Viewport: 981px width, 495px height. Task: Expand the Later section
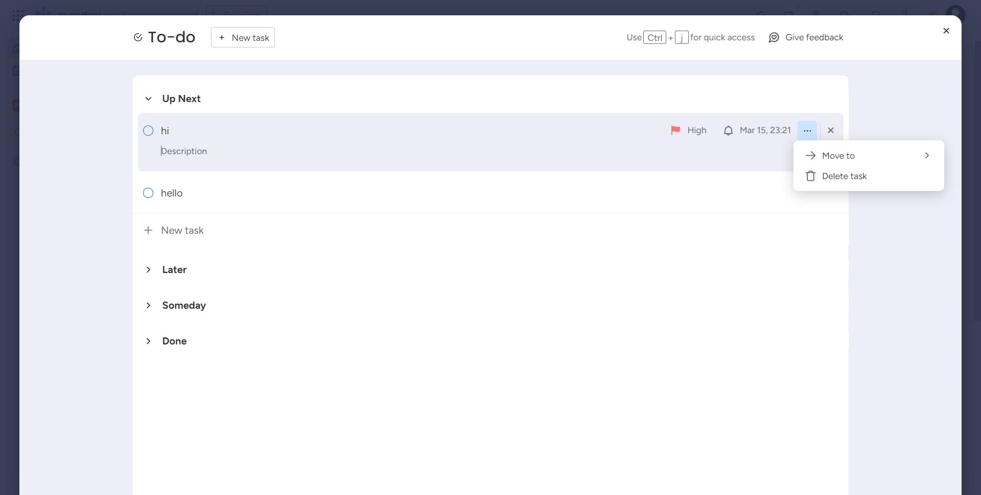148,269
